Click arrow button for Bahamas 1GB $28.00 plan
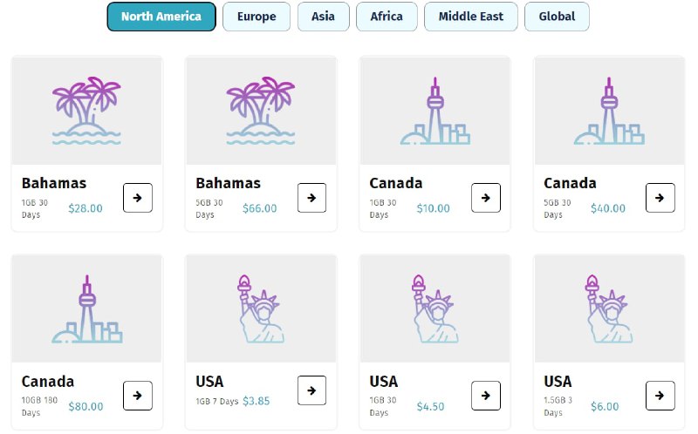Screen dimensions: 698x434 click(x=137, y=198)
